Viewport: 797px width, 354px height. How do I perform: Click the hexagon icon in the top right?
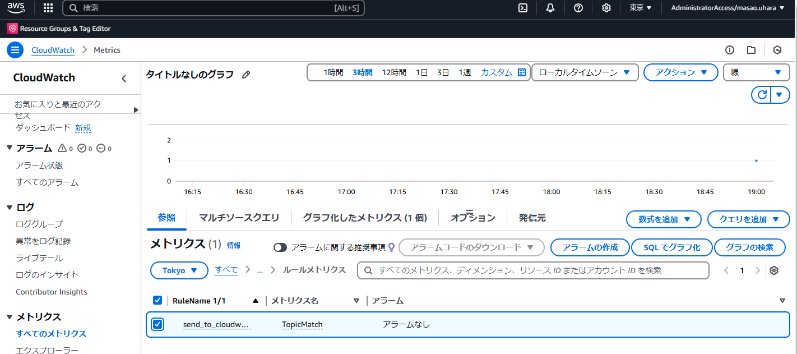coord(777,50)
